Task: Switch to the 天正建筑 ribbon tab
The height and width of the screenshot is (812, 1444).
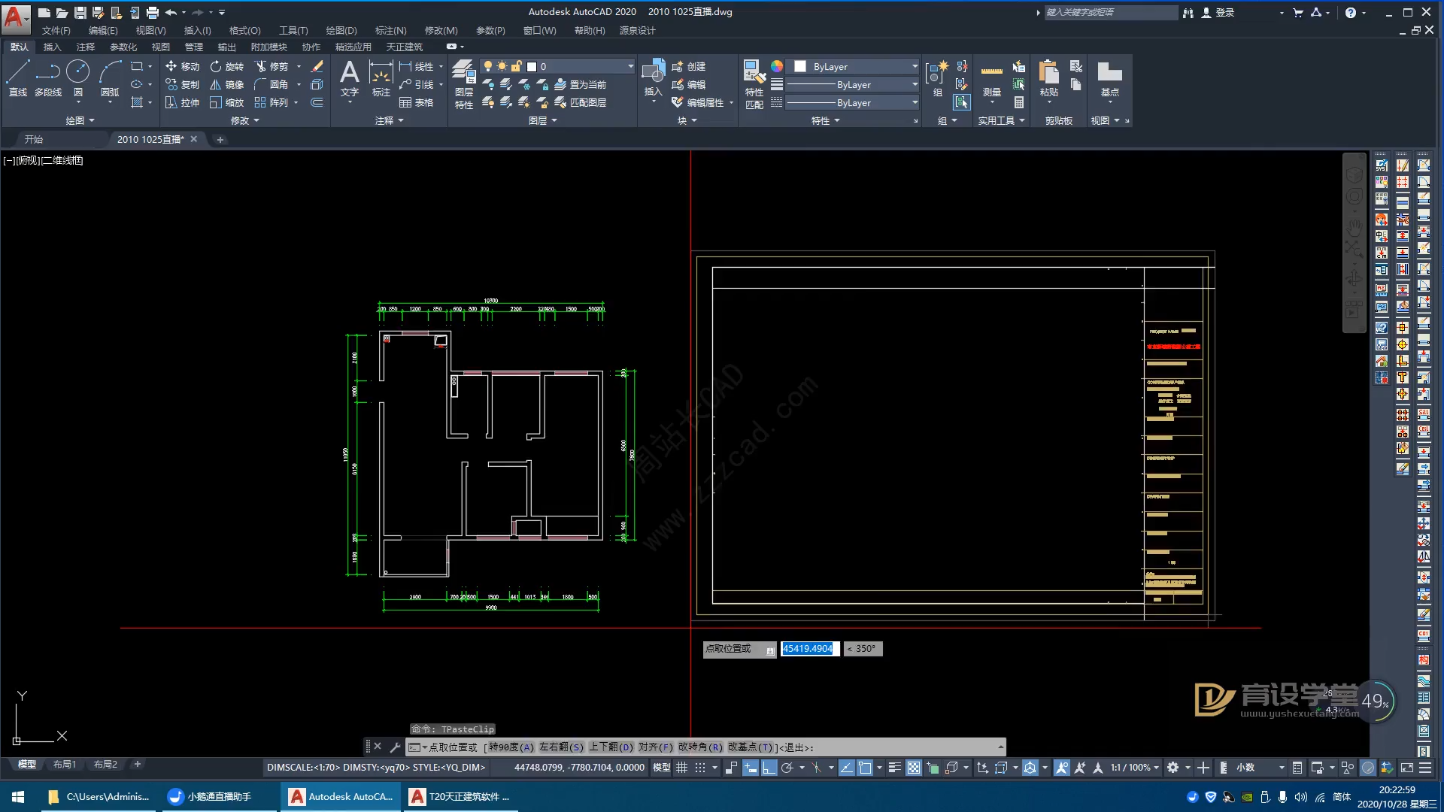Action: tap(404, 47)
